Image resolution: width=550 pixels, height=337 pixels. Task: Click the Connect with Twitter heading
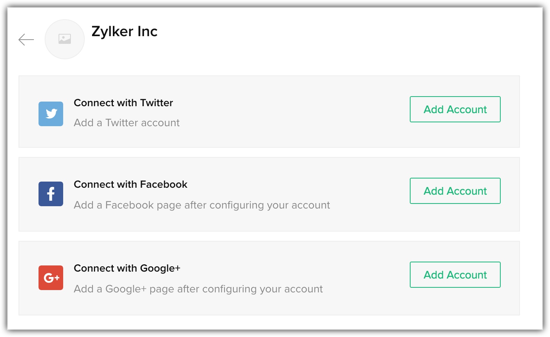123,103
